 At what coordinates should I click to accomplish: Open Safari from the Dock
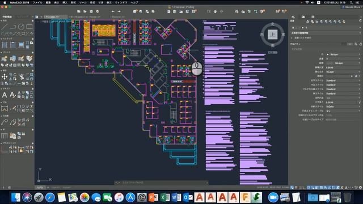coord(50,198)
